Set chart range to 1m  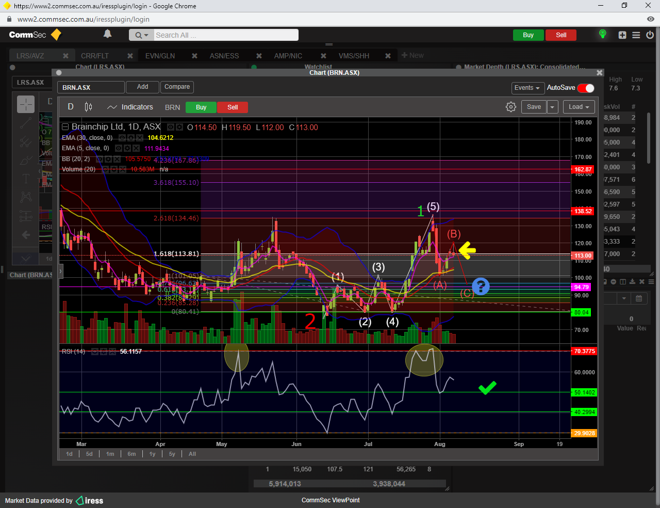pyautogui.click(x=110, y=454)
